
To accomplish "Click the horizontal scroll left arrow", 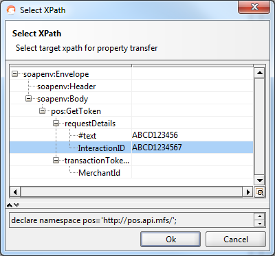I will coord(15,192).
